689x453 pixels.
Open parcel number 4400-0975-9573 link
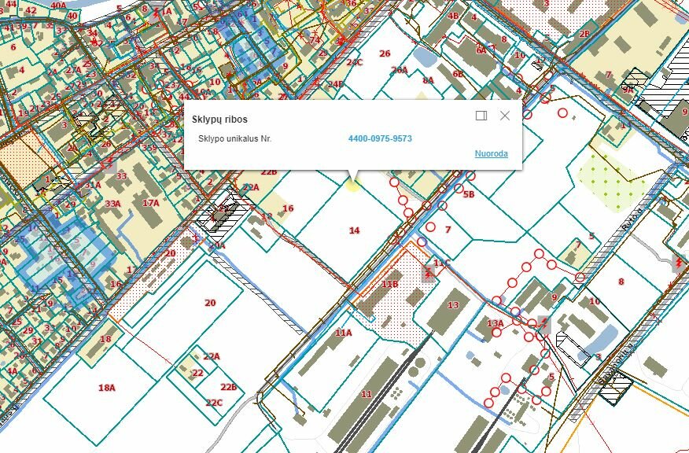pyautogui.click(x=380, y=139)
